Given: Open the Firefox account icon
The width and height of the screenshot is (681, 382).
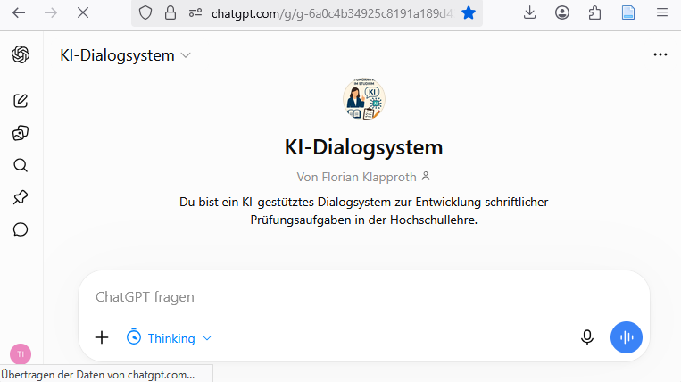Looking at the screenshot, I should [x=562, y=13].
